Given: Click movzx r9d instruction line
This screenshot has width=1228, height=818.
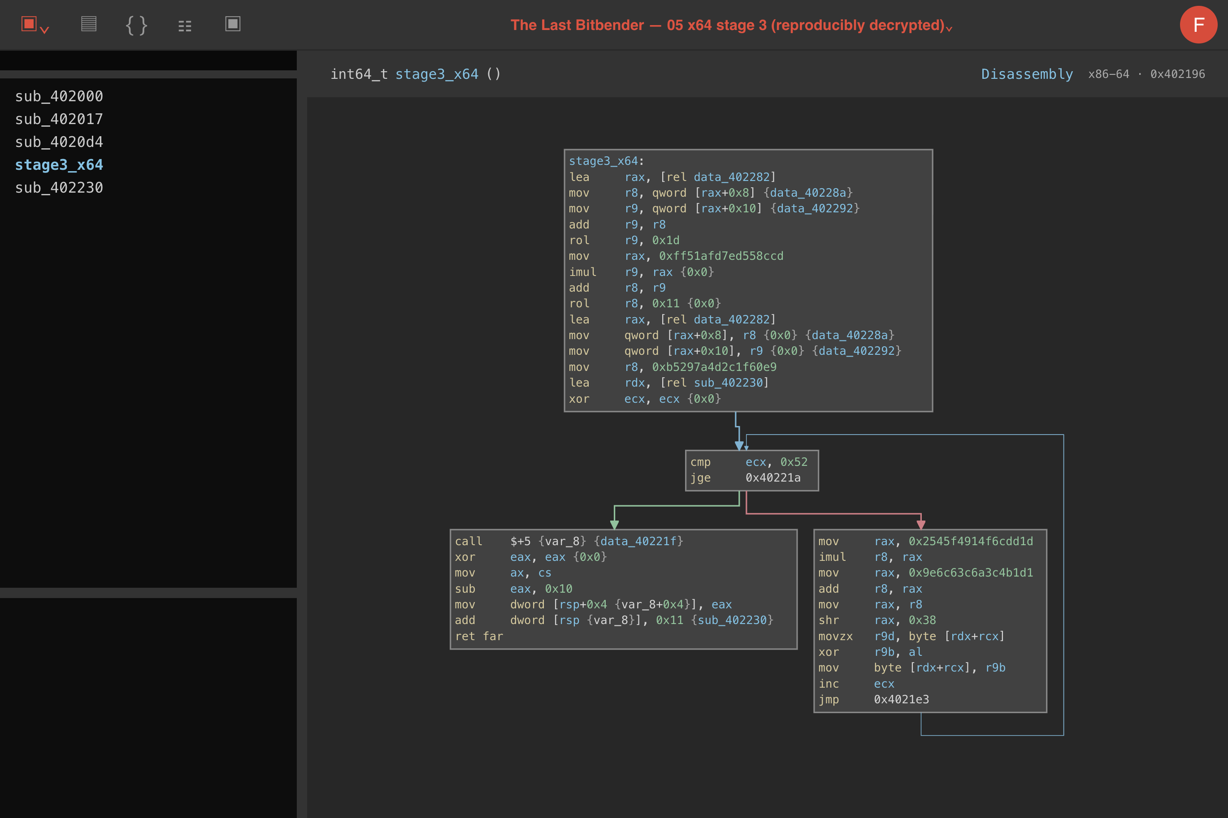Looking at the screenshot, I should click(x=911, y=636).
